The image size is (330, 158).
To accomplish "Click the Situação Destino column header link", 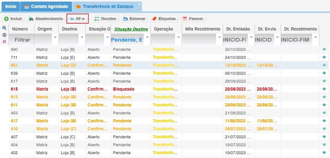I will point(131,29).
